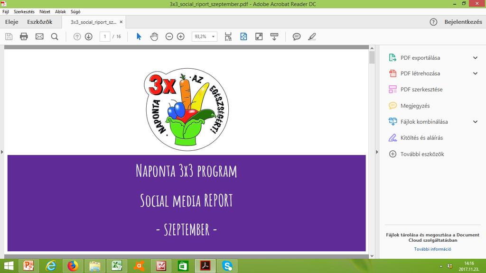Choose the selection arrow tool
The image size is (486, 273).
(139, 36)
